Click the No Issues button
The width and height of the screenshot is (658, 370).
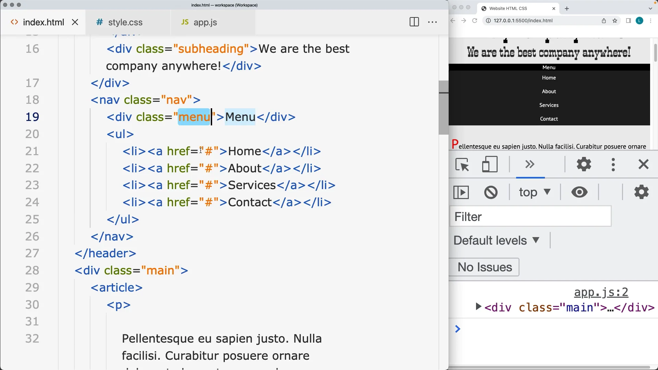(484, 267)
